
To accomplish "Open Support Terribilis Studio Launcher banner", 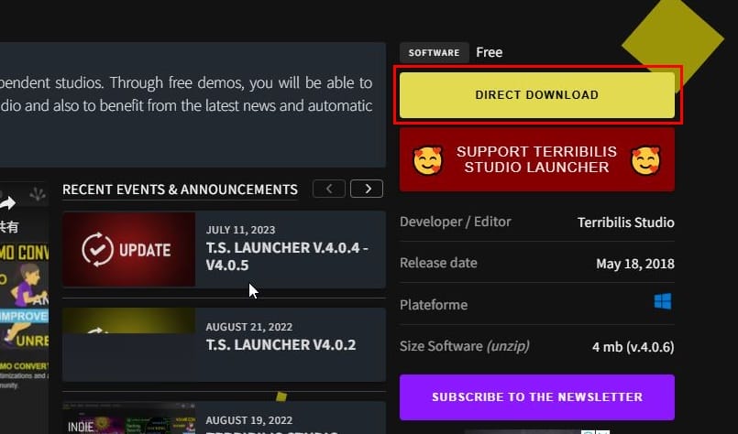I will point(537,159).
